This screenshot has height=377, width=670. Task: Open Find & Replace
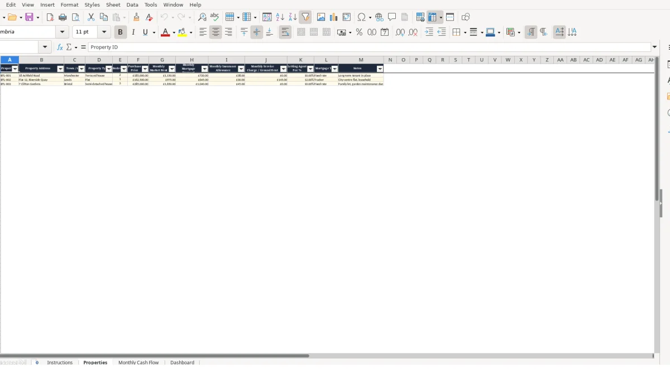point(202,17)
